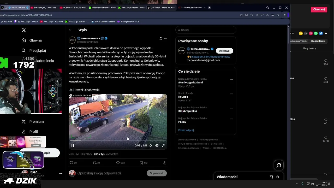
Task: Click the browser snapshot camera icon
Action: point(247,15)
